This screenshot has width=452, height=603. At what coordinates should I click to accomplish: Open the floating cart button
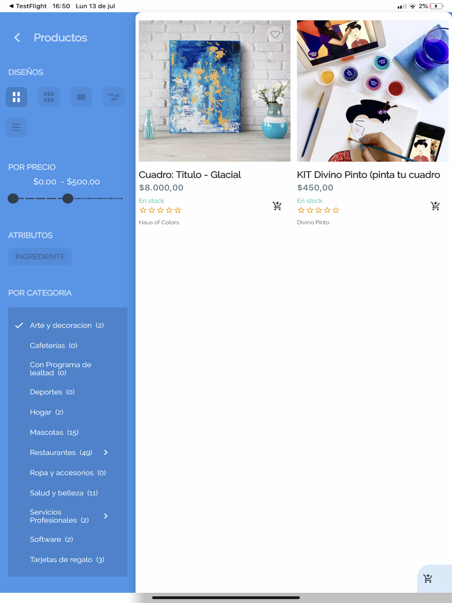tap(428, 578)
